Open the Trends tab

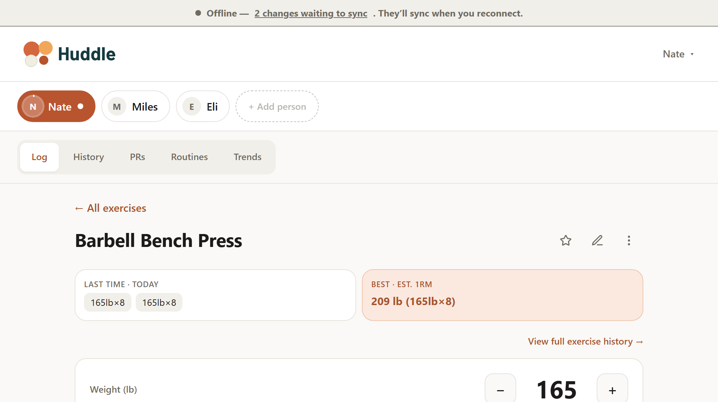[x=248, y=157]
